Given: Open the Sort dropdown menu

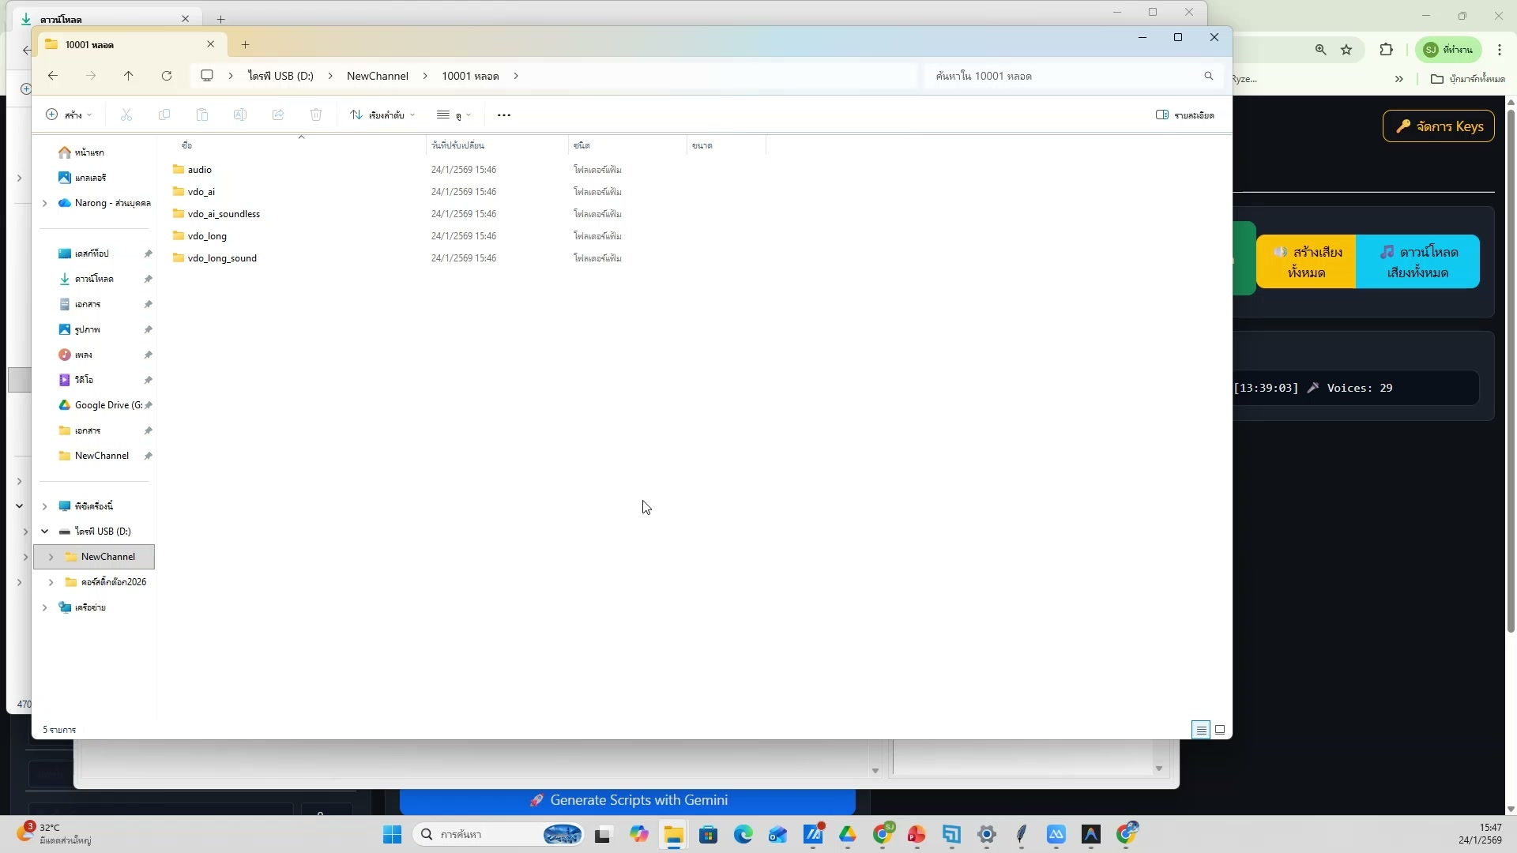Looking at the screenshot, I should (382, 115).
